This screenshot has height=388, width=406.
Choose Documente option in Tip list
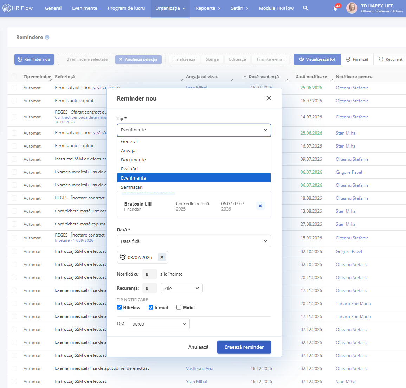click(x=194, y=160)
